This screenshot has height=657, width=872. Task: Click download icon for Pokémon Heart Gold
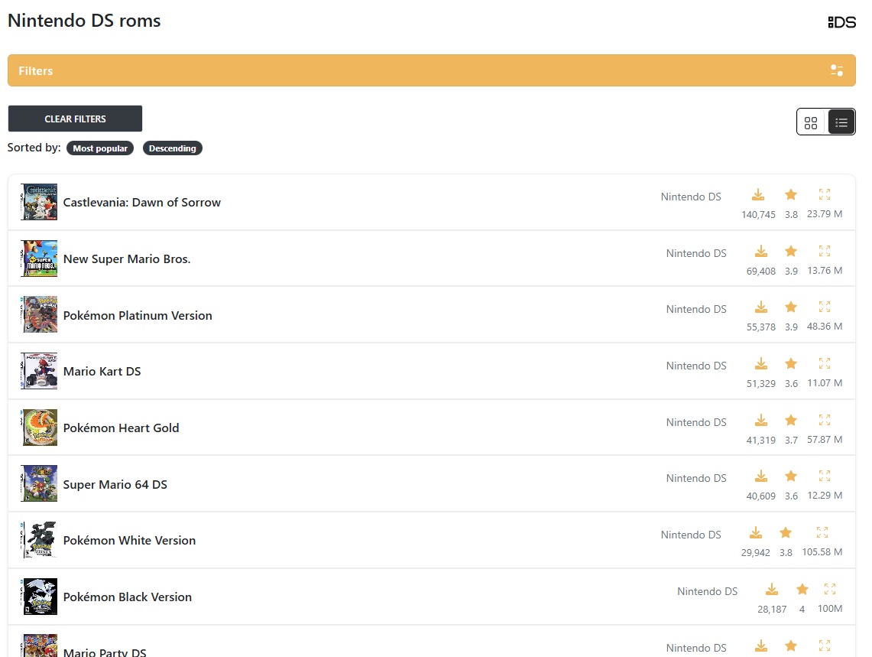[x=760, y=421]
